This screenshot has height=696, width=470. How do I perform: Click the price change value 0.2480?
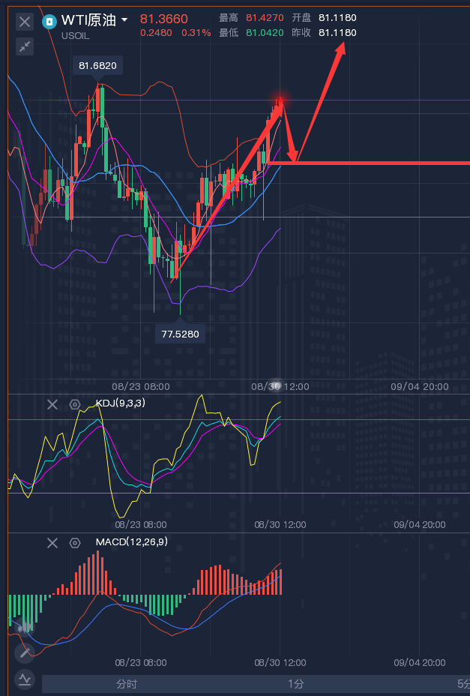click(156, 33)
